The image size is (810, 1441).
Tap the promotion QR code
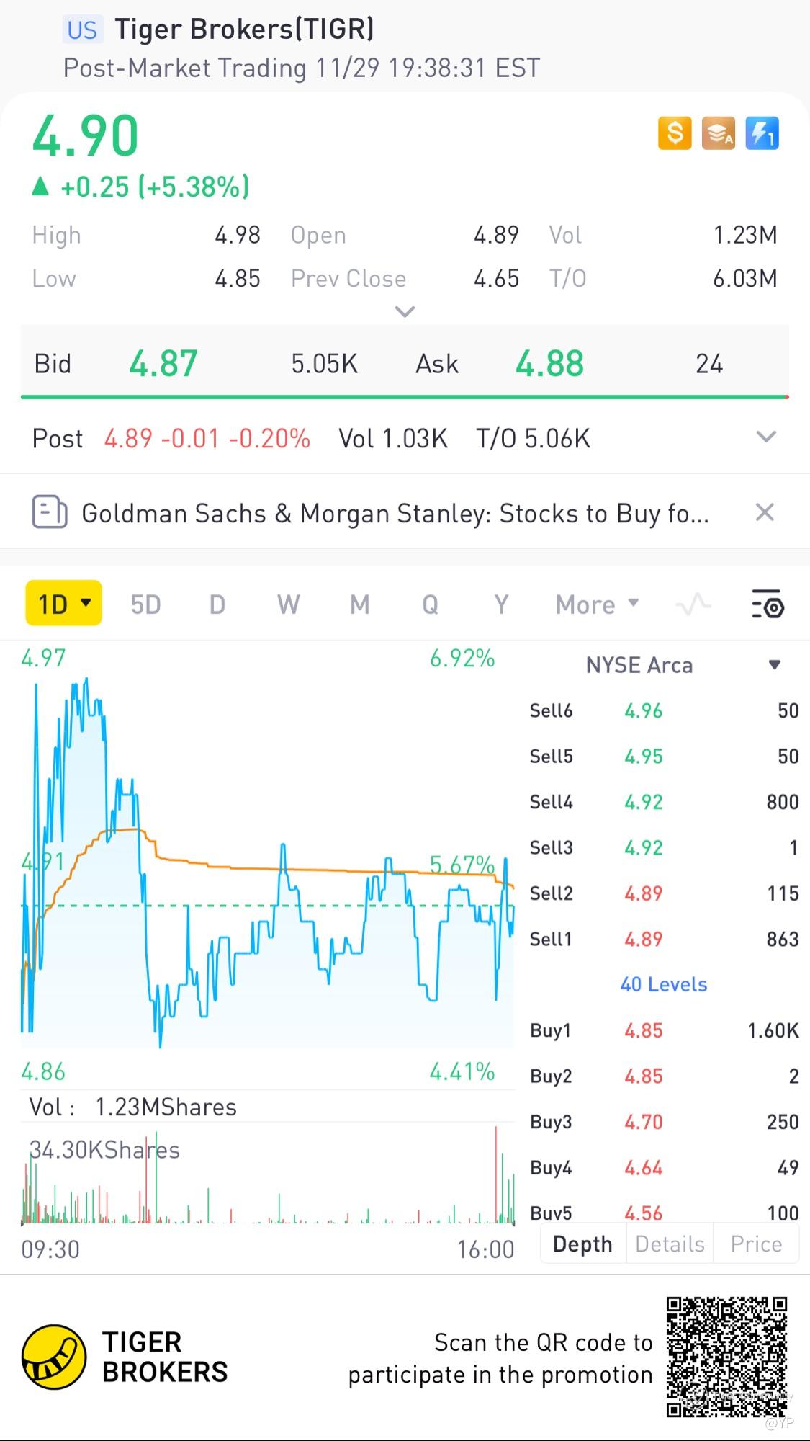coord(727,1357)
